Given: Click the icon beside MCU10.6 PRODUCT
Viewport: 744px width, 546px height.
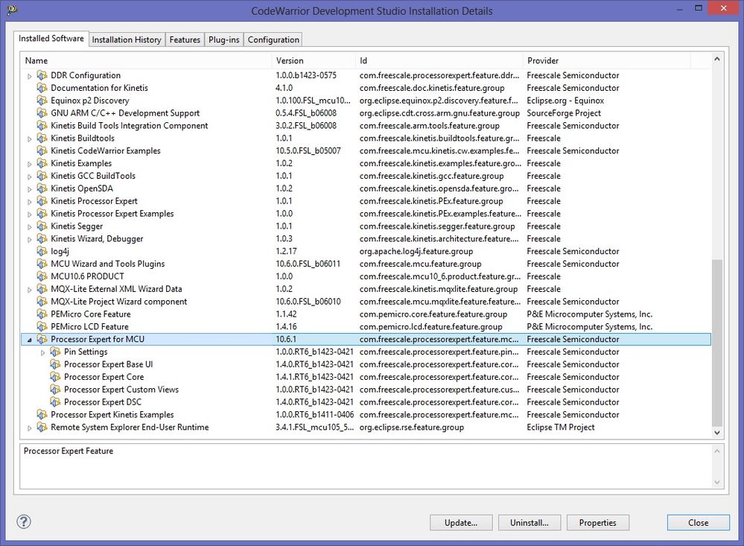Looking at the screenshot, I should tap(42, 276).
